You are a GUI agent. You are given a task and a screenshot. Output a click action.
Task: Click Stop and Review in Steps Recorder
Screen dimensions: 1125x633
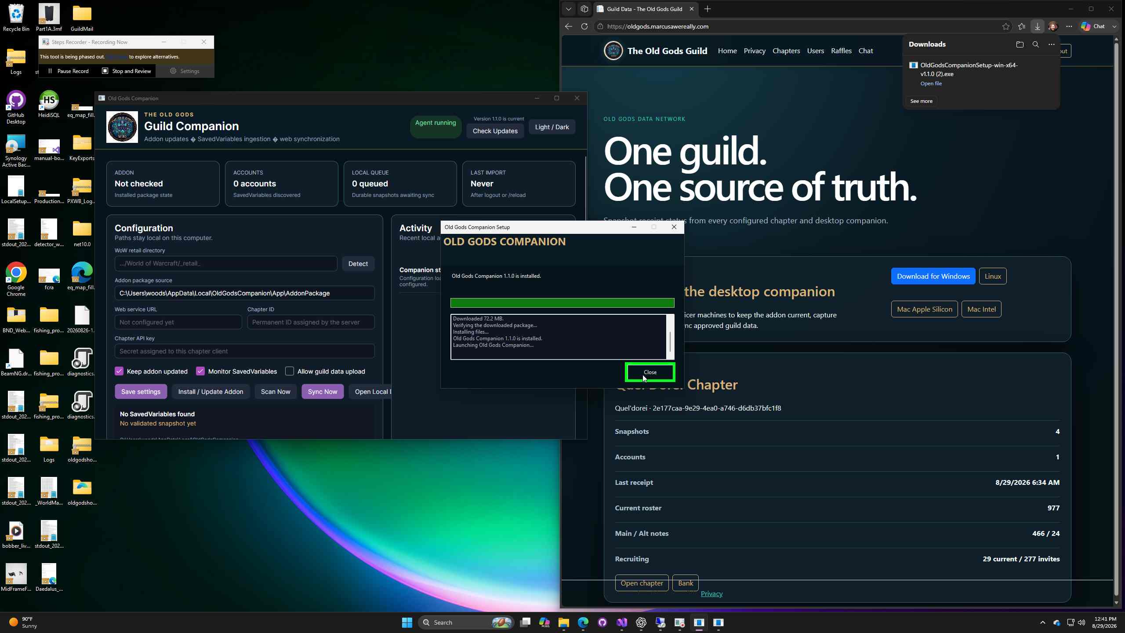[127, 71]
